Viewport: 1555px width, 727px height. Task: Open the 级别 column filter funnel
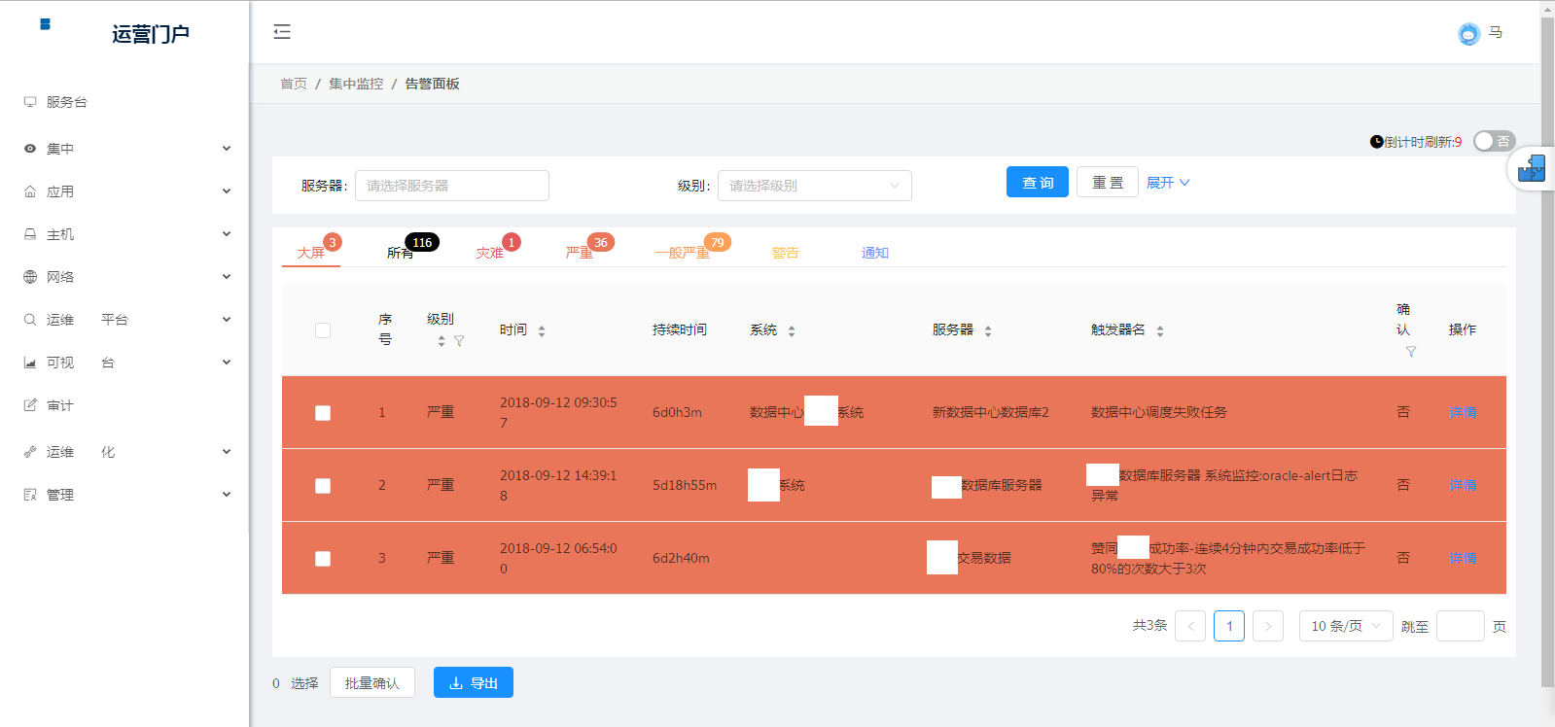(x=459, y=341)
